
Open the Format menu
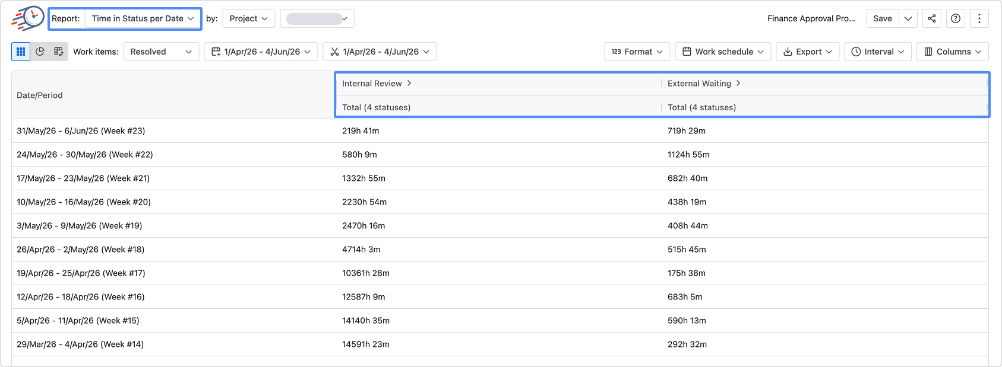pos(637,52)
